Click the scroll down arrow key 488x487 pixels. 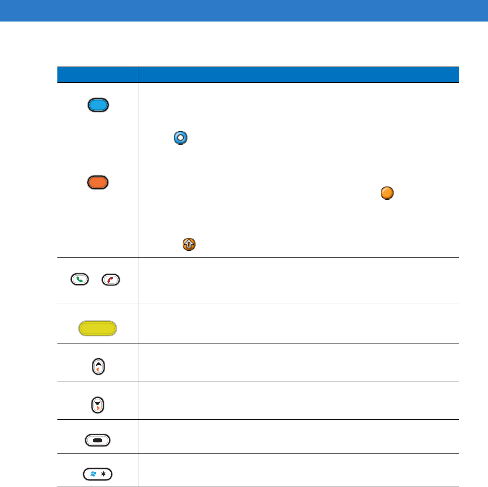pos(98,405)
